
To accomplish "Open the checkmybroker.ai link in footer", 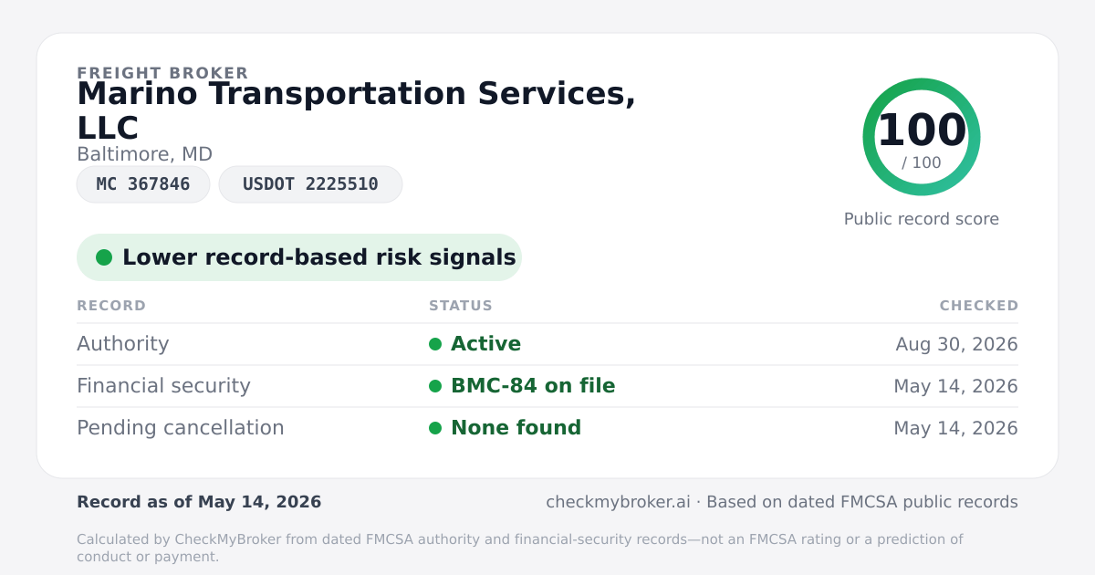I will tap(618, 502).
